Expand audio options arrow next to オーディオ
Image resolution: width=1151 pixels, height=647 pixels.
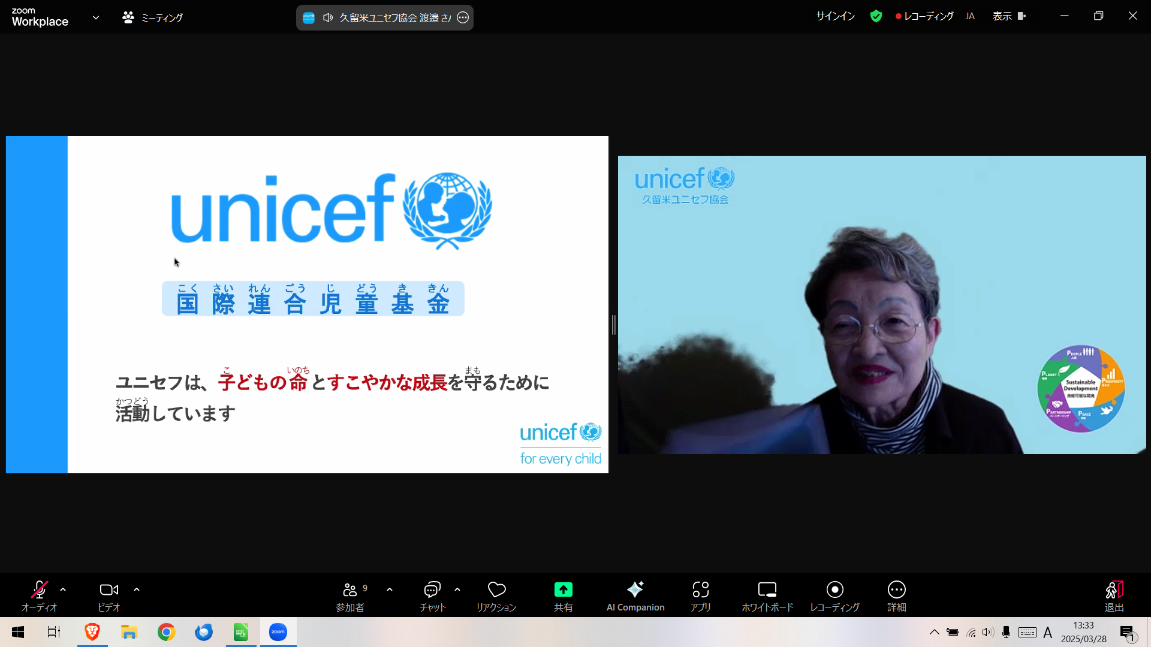coord(63,590)
